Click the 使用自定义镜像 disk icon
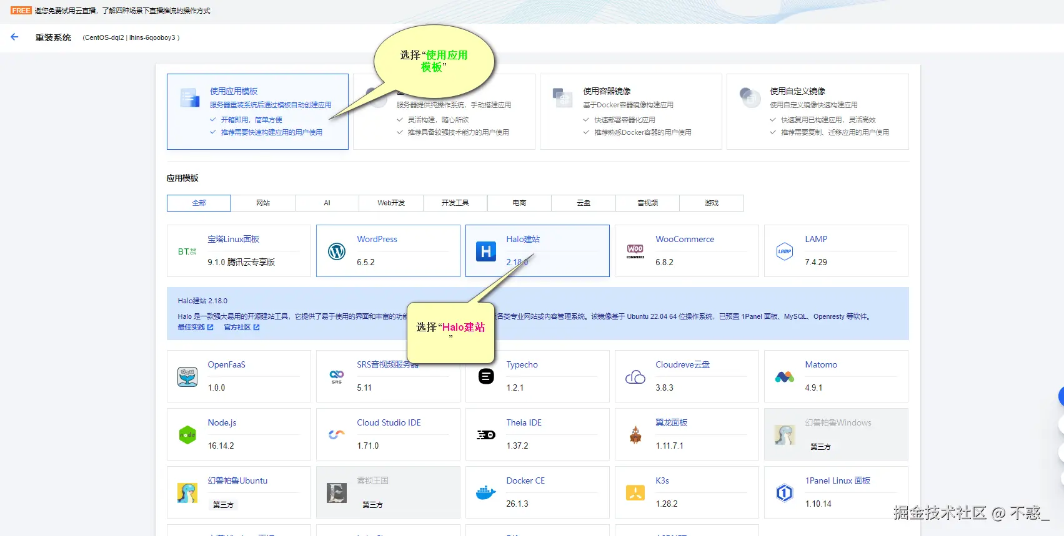The height and width of the screenshot is (536, 1064). (x=749, y=97)
